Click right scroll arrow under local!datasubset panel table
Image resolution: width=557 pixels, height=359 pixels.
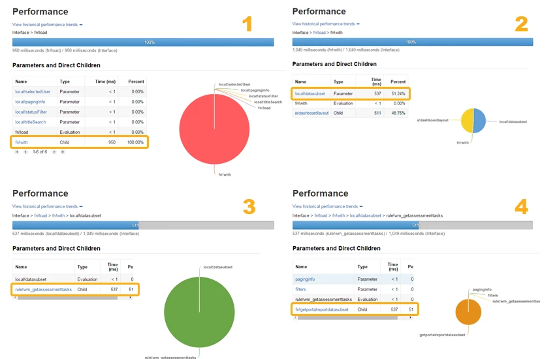(x=131, y=298)
